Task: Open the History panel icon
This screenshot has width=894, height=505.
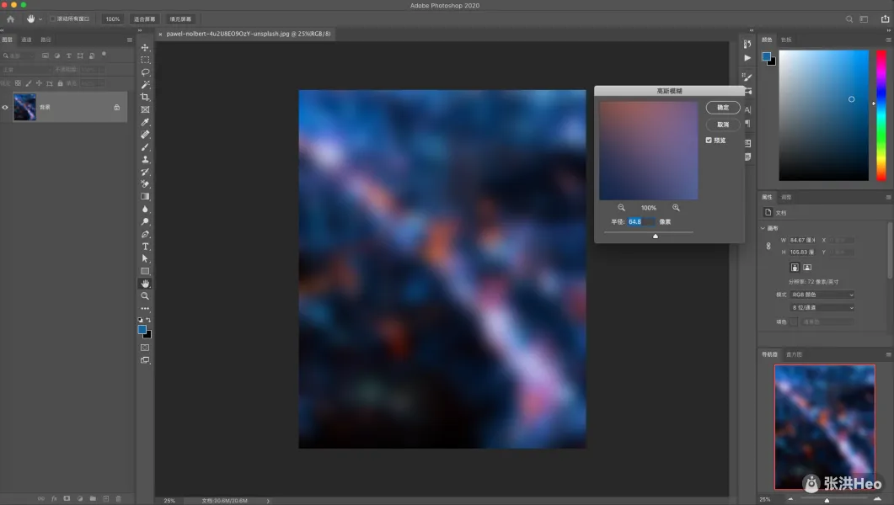Action: (747, 44)
